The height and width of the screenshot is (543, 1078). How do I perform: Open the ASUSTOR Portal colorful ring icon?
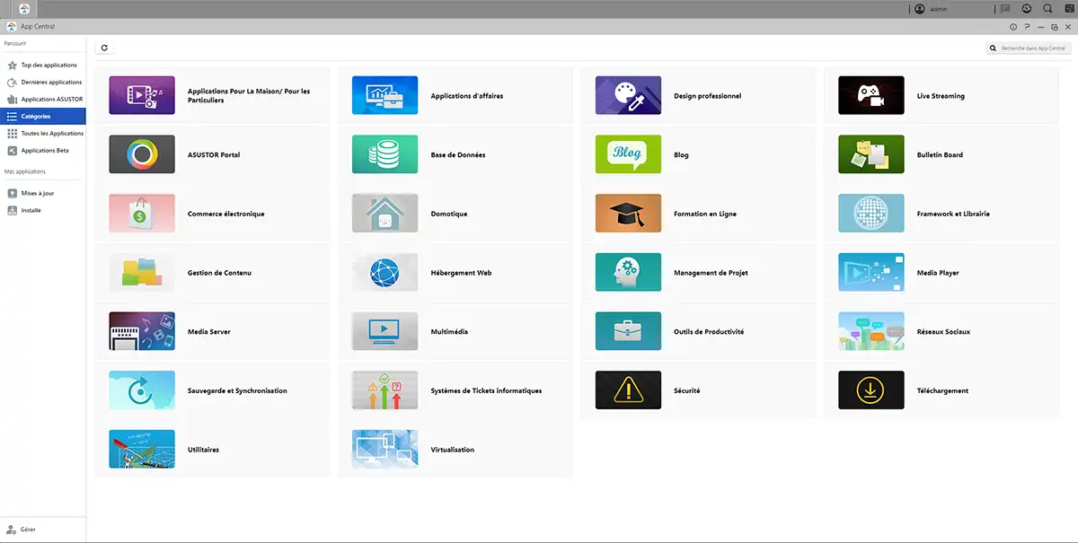142,154
